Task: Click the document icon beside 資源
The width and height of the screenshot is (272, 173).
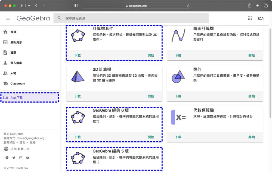Action: (x=5, y=53)
